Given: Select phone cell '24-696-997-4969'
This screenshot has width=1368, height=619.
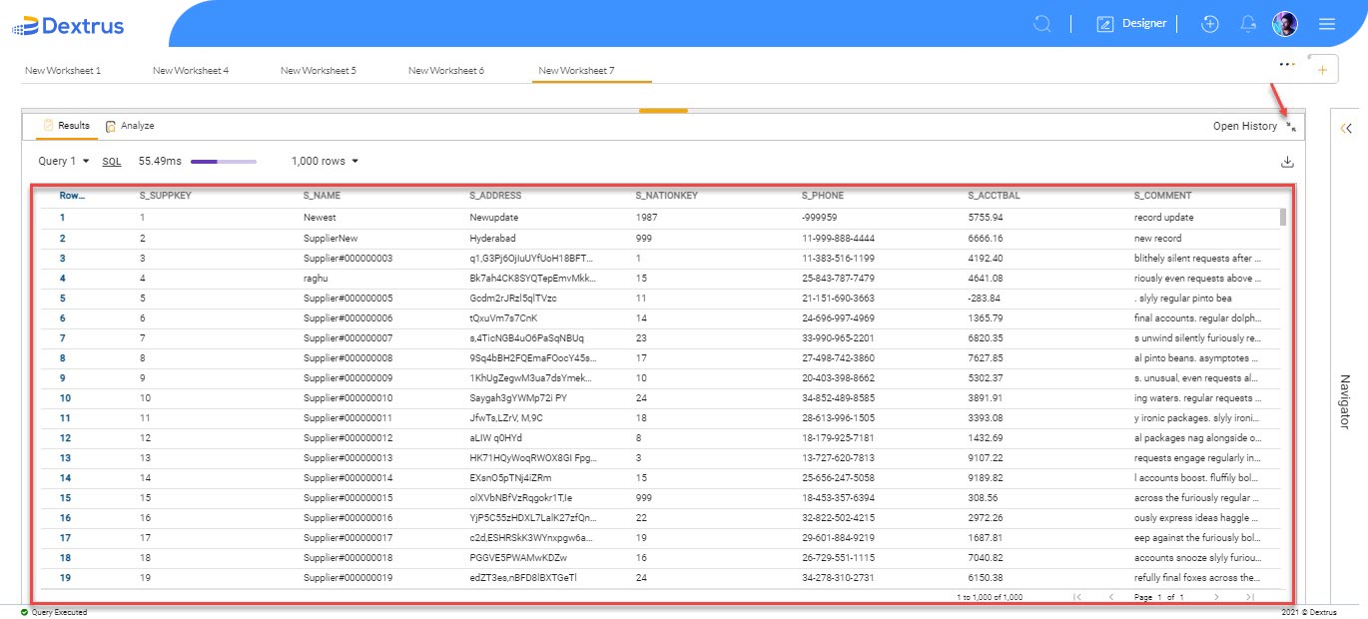Looking at the screenshot, I should pyautogui.click(x=838, y=317).
